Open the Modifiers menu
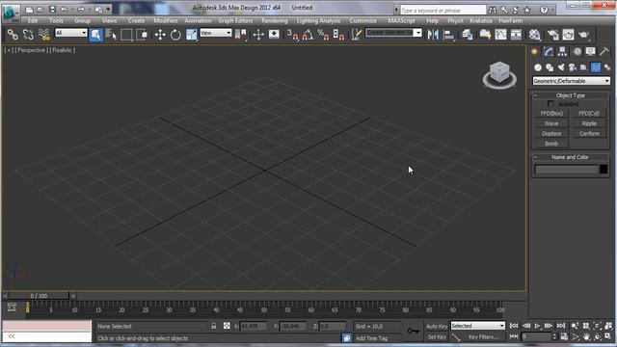The height and width of the screenshot is (347, 617). click(x=165, y=20)
